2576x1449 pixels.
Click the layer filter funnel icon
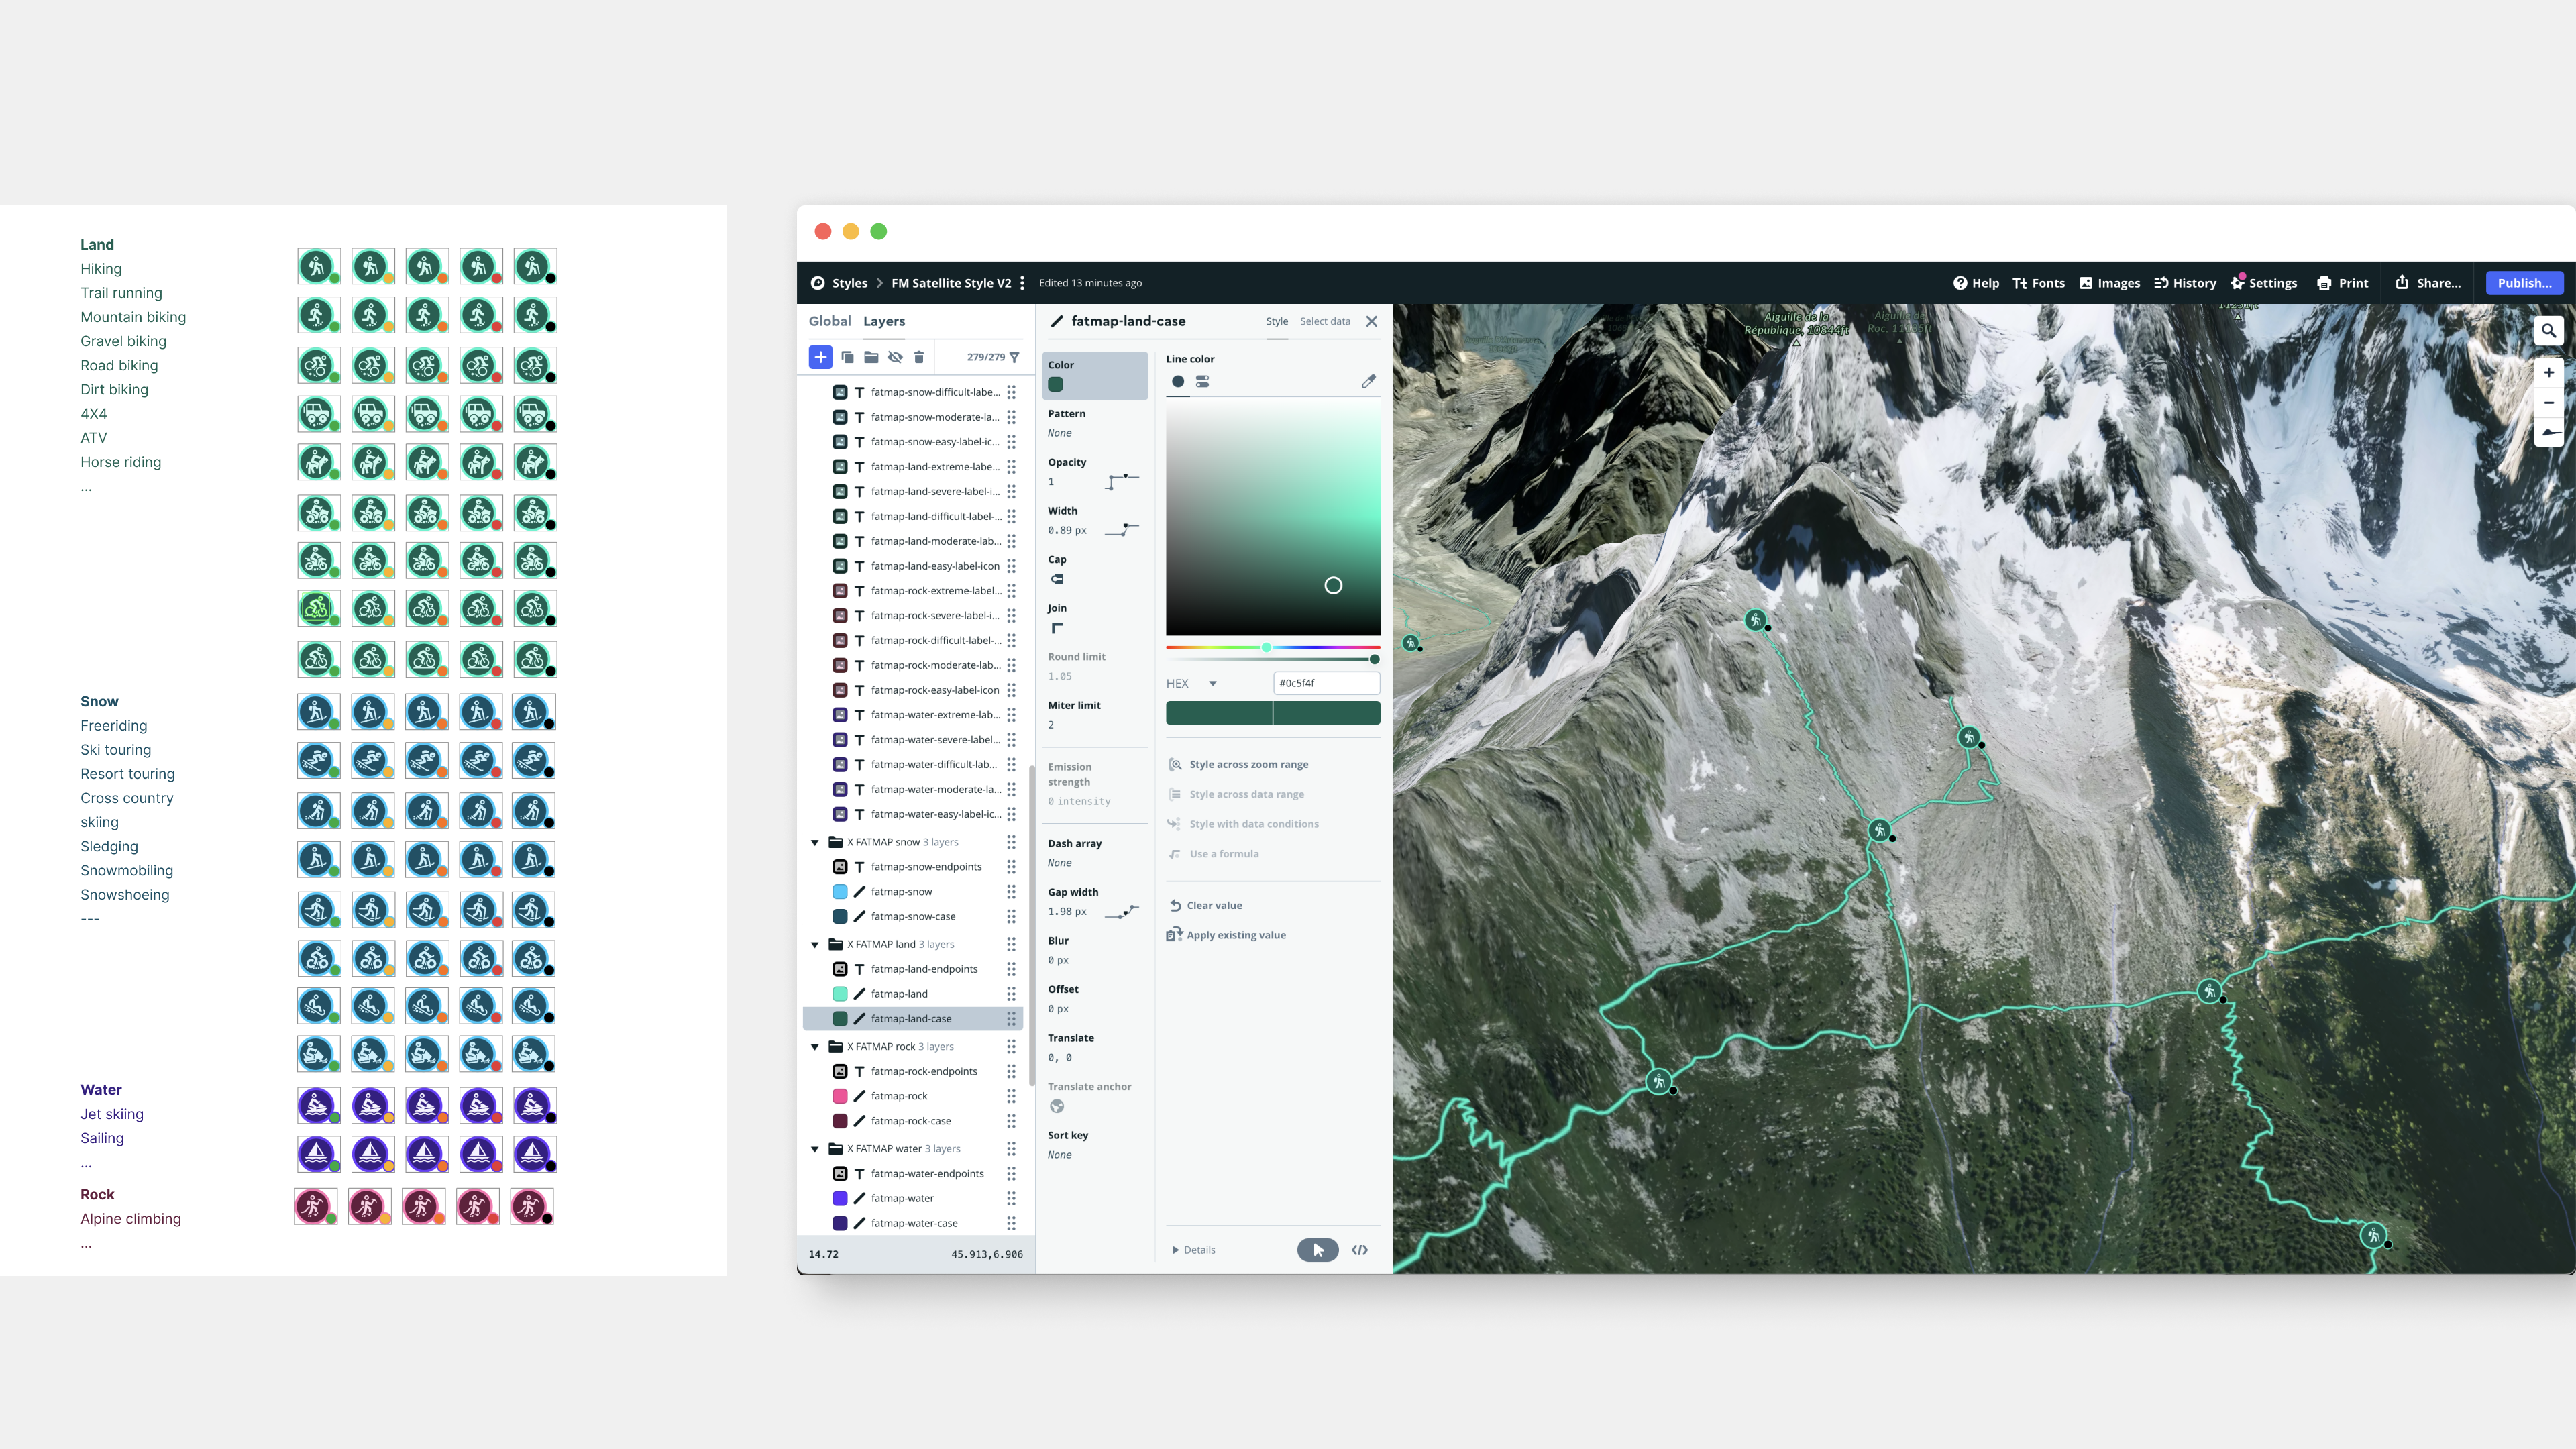[1014, 357]
